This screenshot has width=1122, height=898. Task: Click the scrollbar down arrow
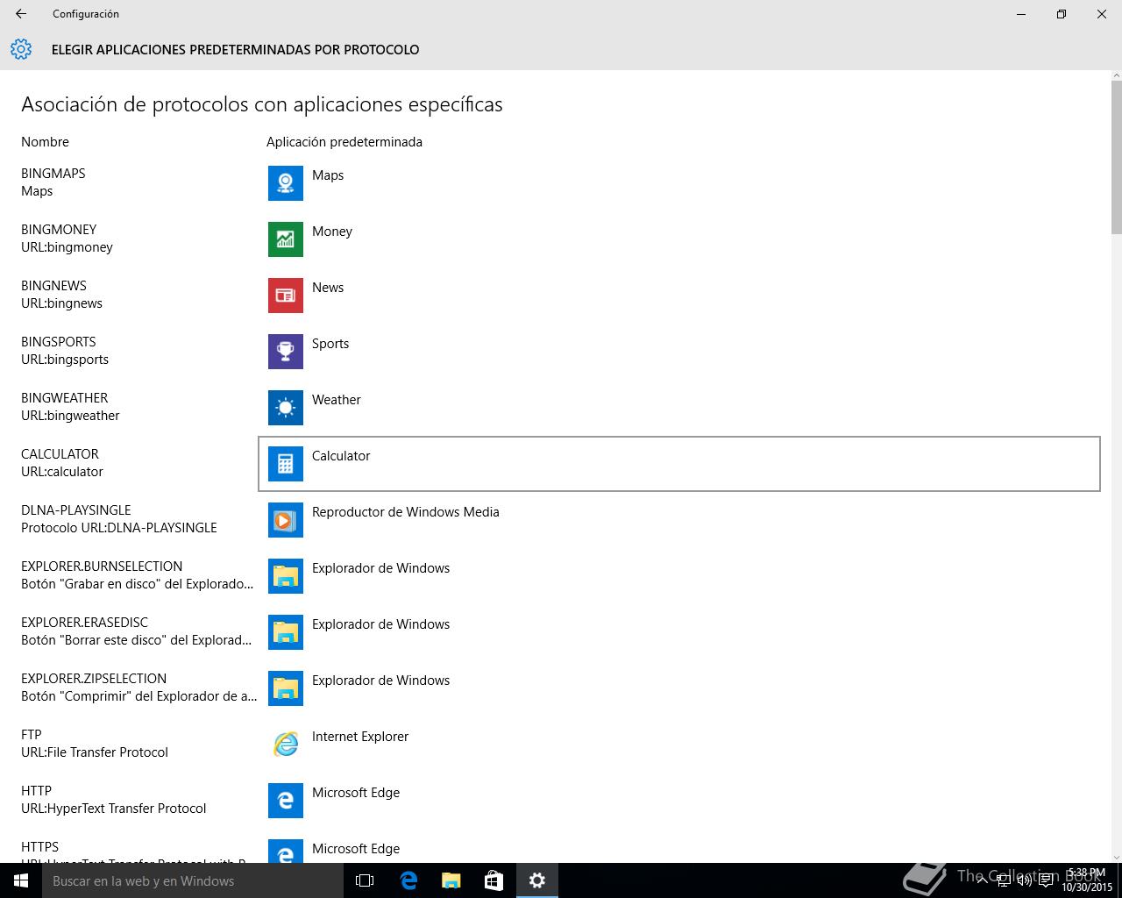pos(1116,856)
